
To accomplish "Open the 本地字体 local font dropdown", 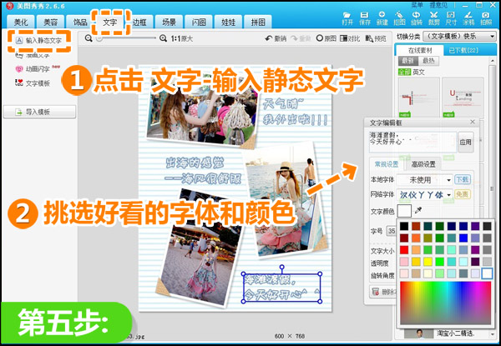I will [448, 179].
